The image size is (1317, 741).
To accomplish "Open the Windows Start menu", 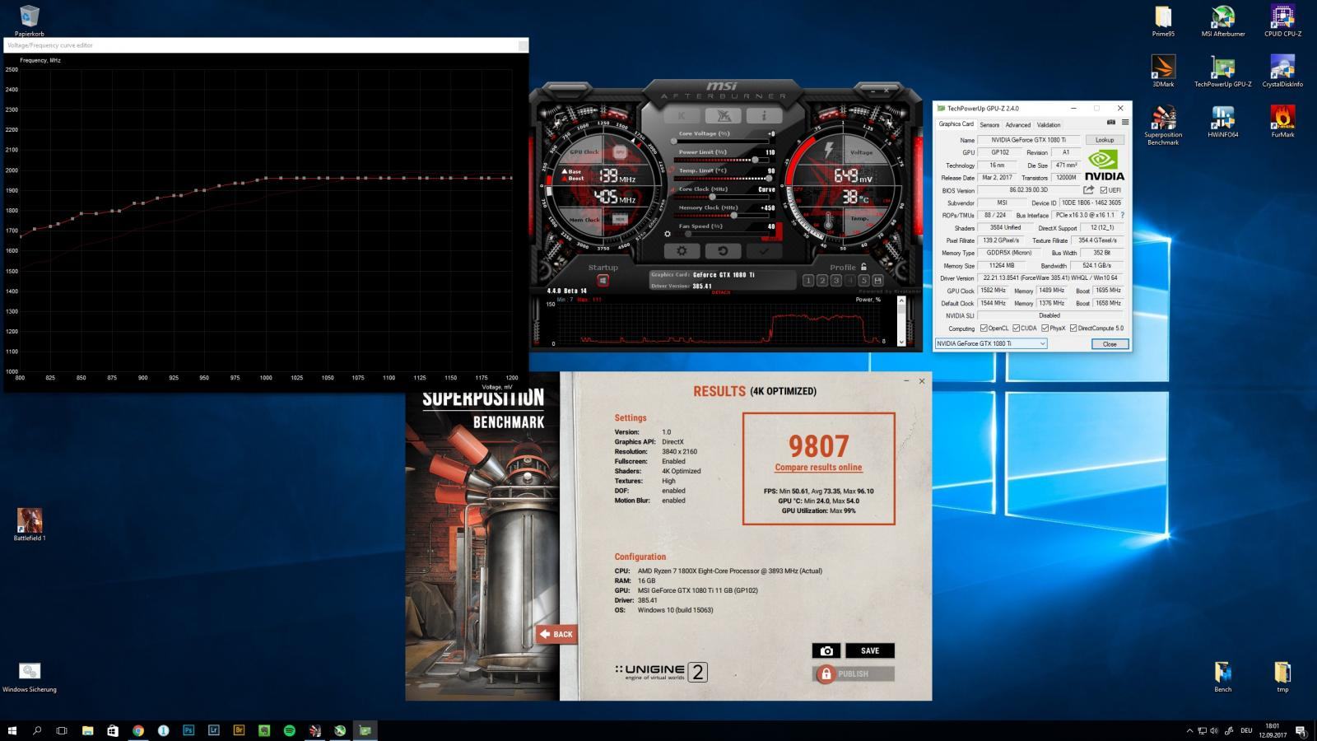I will (x=12, y=730).
